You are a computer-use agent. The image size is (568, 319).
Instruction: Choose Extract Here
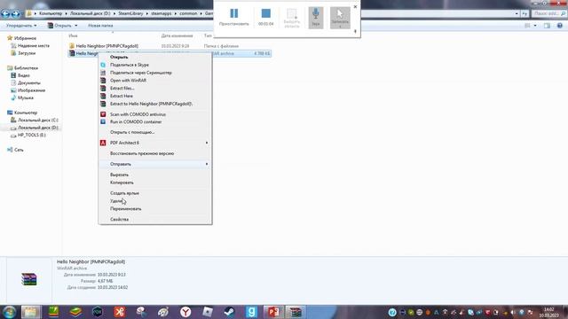[155, 96]
